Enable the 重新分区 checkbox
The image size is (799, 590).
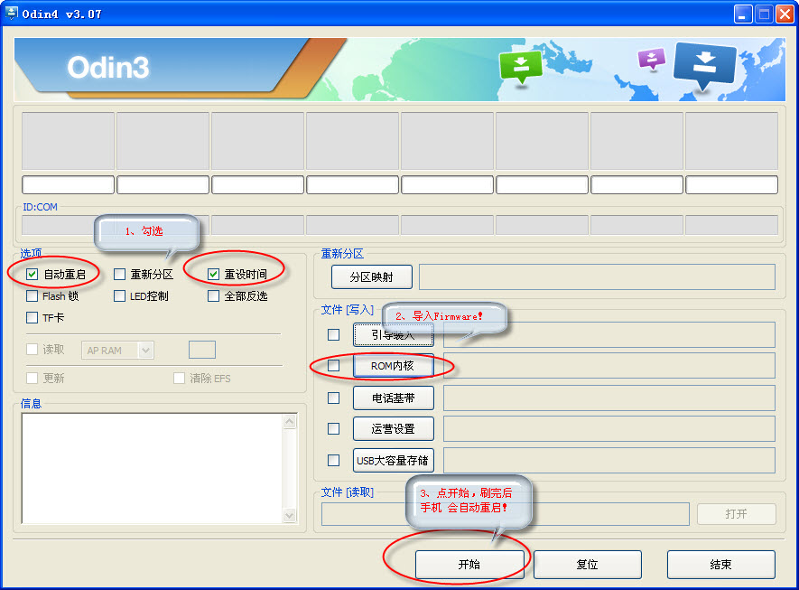120,275
